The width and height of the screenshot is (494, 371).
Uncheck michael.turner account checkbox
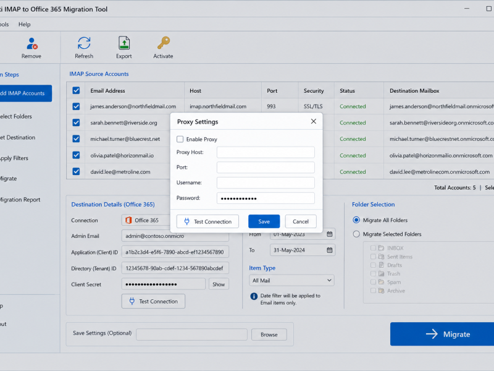[76, 139]
